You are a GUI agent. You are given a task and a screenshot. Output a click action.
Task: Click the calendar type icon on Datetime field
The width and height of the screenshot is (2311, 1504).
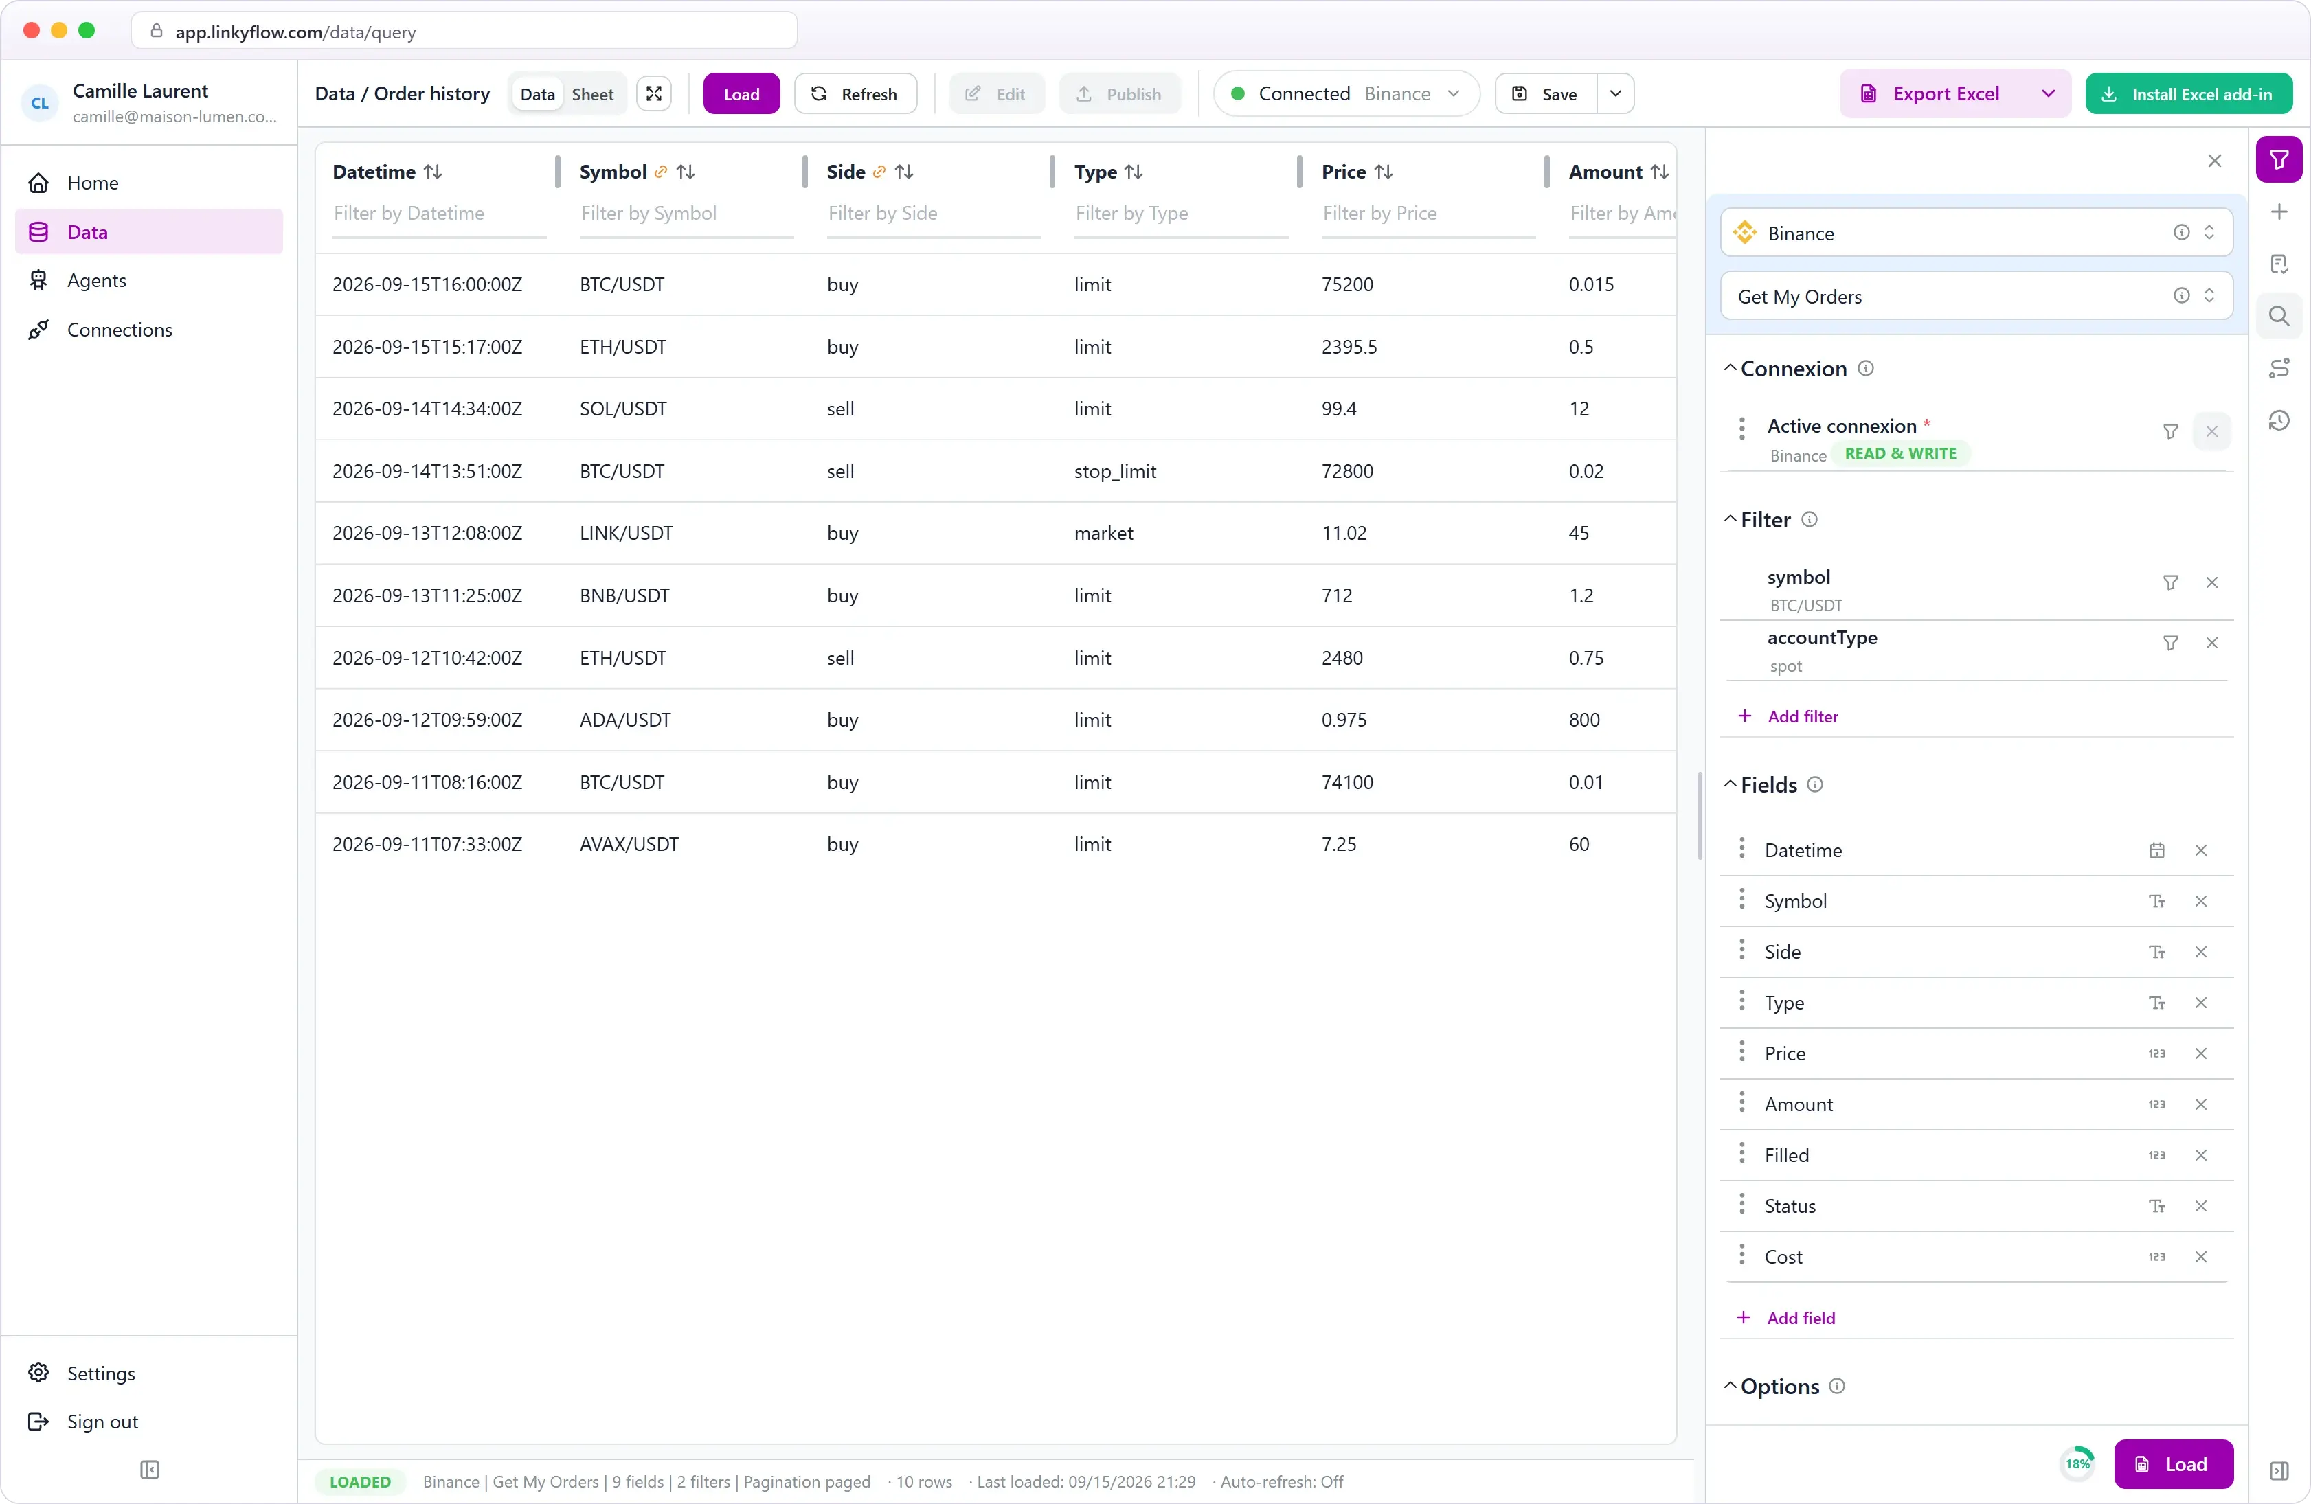point(2156,851)
